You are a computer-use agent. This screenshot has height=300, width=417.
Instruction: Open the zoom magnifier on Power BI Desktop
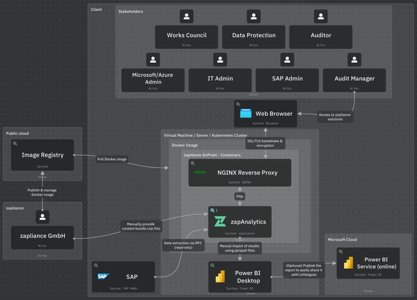click(212, 265)
